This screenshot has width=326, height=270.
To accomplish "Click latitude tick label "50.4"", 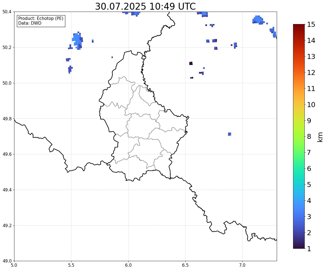I will [7, 12].
